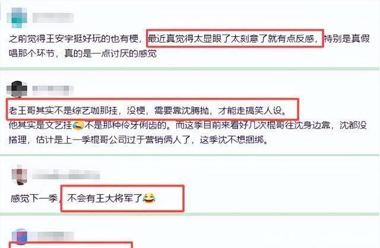Image resolution: width=380 pixels, height=248 pixels.
Task: Click the fourth commenter's purple pixelated avatar
Action: pyautogui.click(x=20, y=236)
